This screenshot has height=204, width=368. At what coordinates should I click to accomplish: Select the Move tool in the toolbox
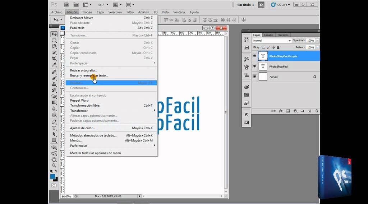[x=54, y=34]
